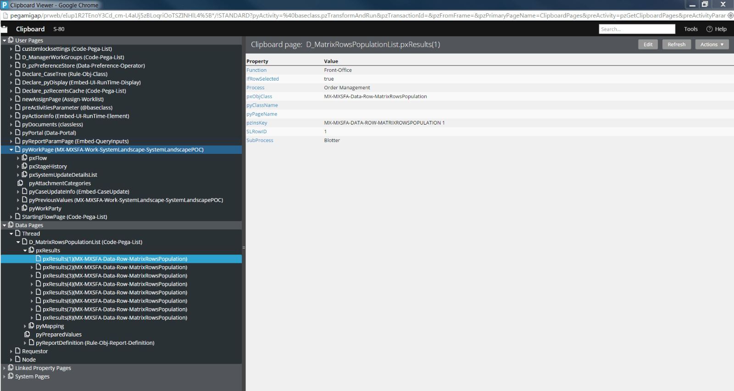The width and height of the screenshot is (734, 391).
Task: Open the Tools menu
Action: tap(690, 29)
